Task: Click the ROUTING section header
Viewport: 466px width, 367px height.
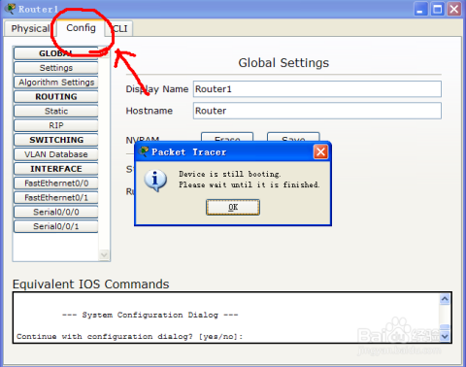Action: [56, 97]
